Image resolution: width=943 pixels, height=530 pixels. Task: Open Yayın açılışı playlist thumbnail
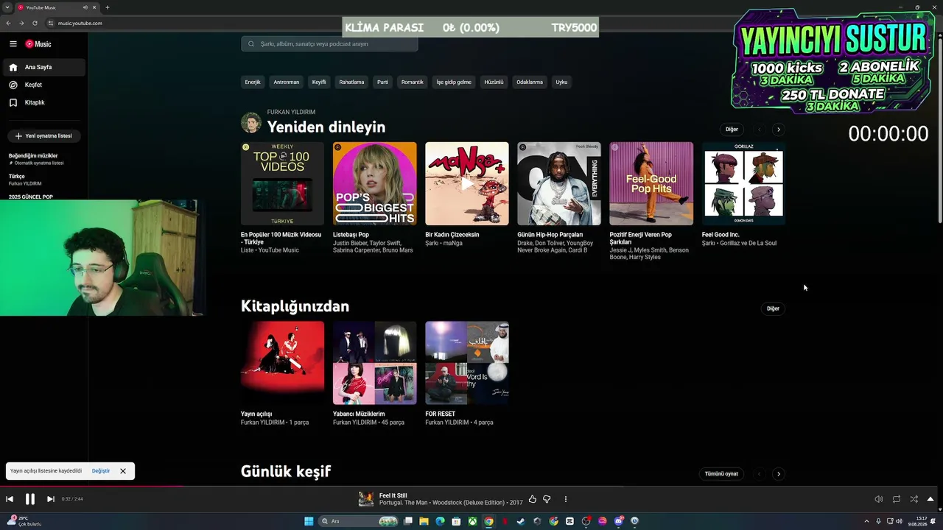point(282,363)
